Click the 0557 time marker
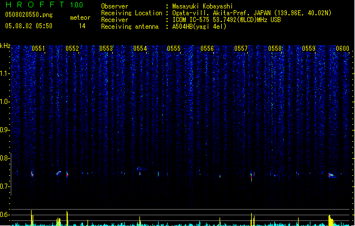355x226 pixels. point(241,49)
